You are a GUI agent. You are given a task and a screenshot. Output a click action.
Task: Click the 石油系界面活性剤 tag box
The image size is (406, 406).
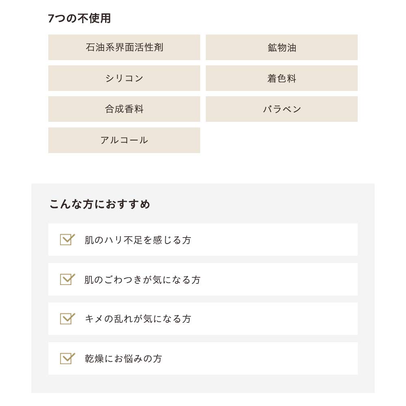[124, 47]
